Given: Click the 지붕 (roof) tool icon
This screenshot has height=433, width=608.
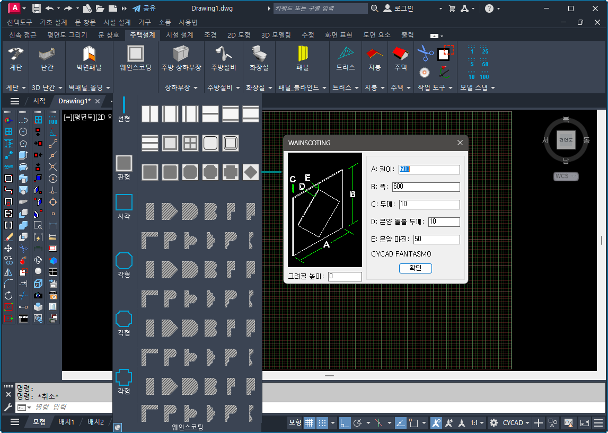Looking at the screenshot, I should coord(374,58).
